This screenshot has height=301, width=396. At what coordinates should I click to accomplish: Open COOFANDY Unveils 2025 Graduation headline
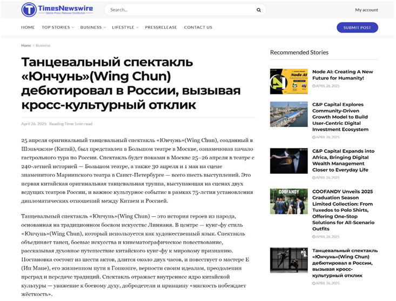(x=344, y=210)
